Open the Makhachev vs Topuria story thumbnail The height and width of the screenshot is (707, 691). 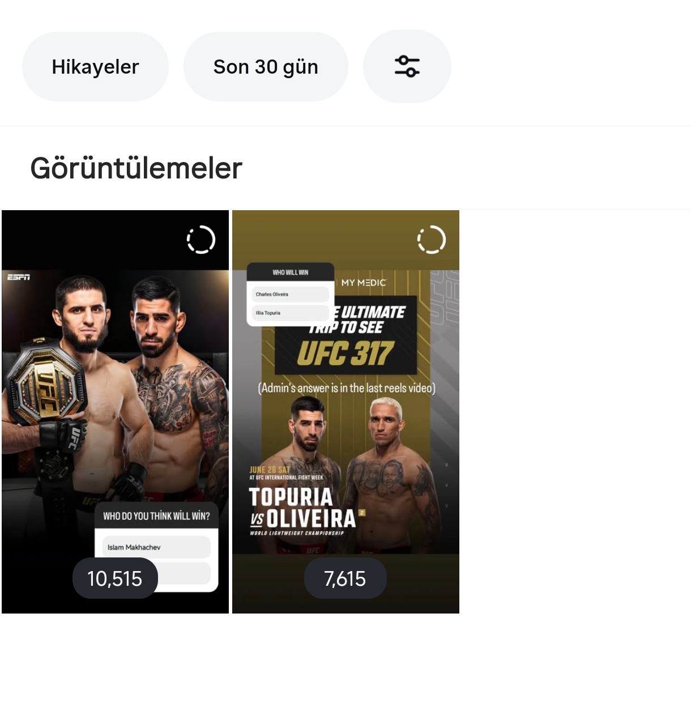(x=115, y=412)
